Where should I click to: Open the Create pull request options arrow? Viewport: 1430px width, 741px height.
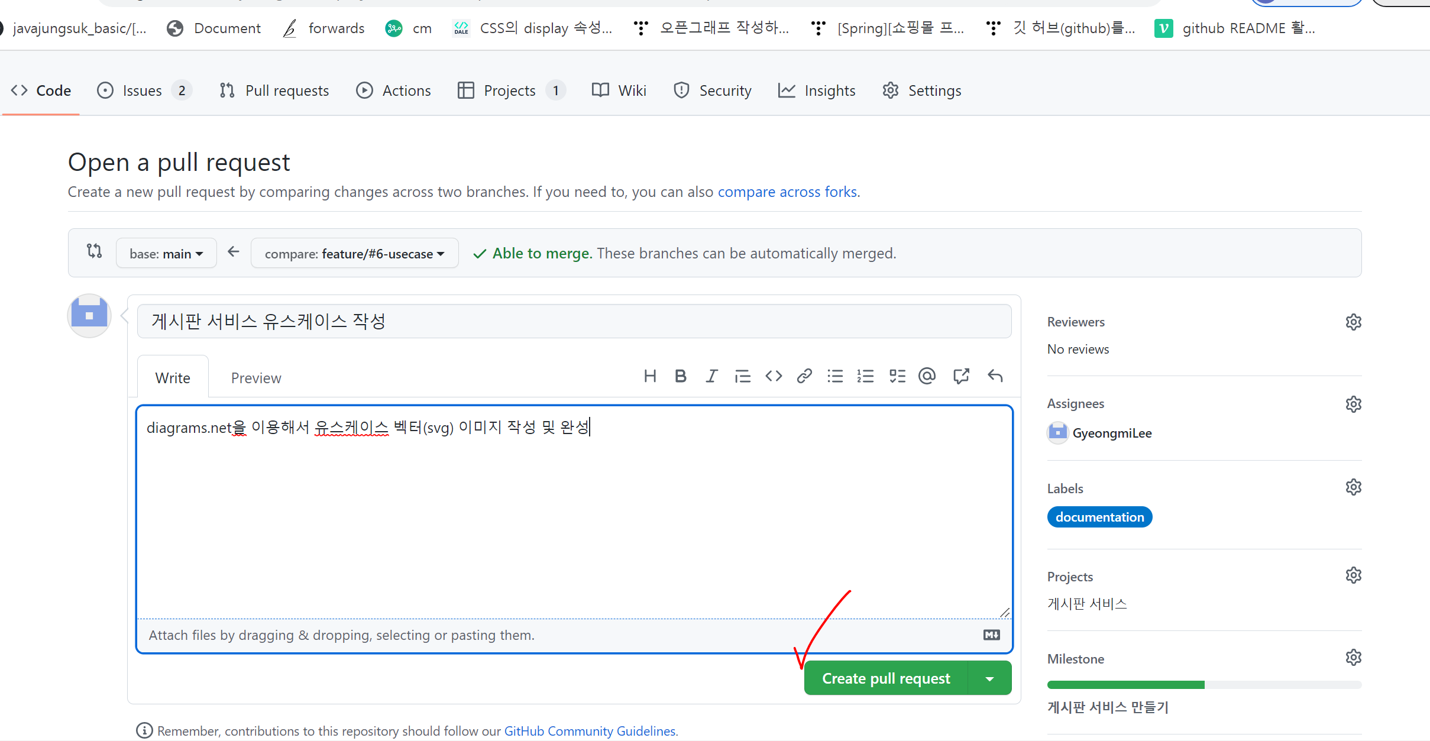click(x=989, y=679)
